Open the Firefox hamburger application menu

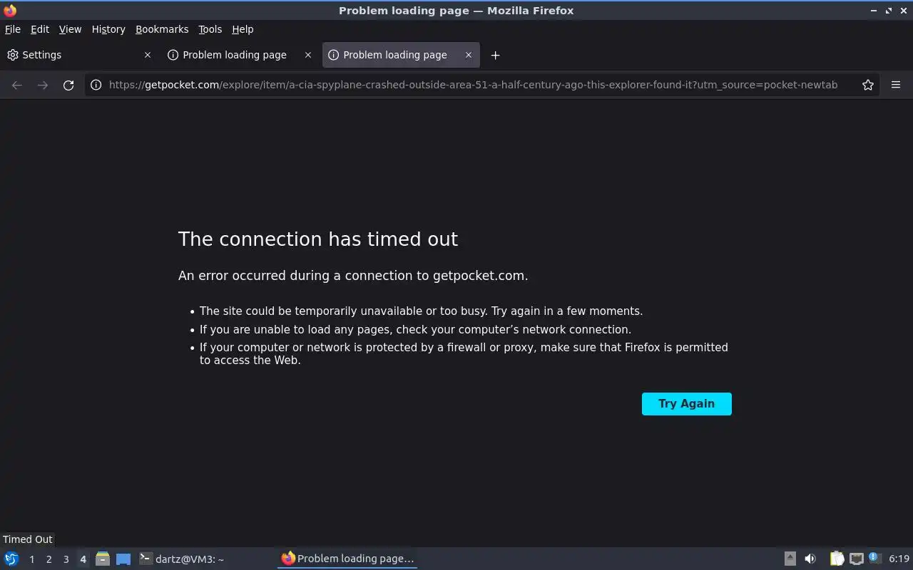(896, 85)
